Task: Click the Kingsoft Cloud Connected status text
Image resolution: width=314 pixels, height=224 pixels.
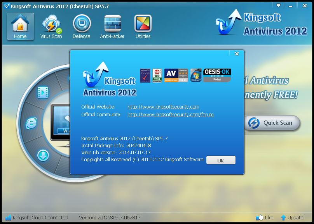Action: coord(40,218)
